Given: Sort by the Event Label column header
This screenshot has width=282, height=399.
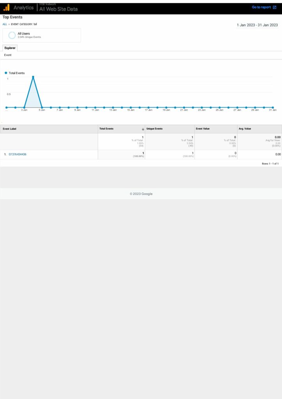Looking at the screenshot, I should click(x=10, y=129).
